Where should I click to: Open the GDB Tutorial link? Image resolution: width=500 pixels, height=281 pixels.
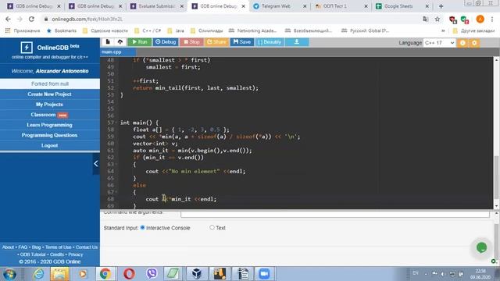click(33, 254)
